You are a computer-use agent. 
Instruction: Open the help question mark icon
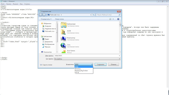(x=118, y=19)
